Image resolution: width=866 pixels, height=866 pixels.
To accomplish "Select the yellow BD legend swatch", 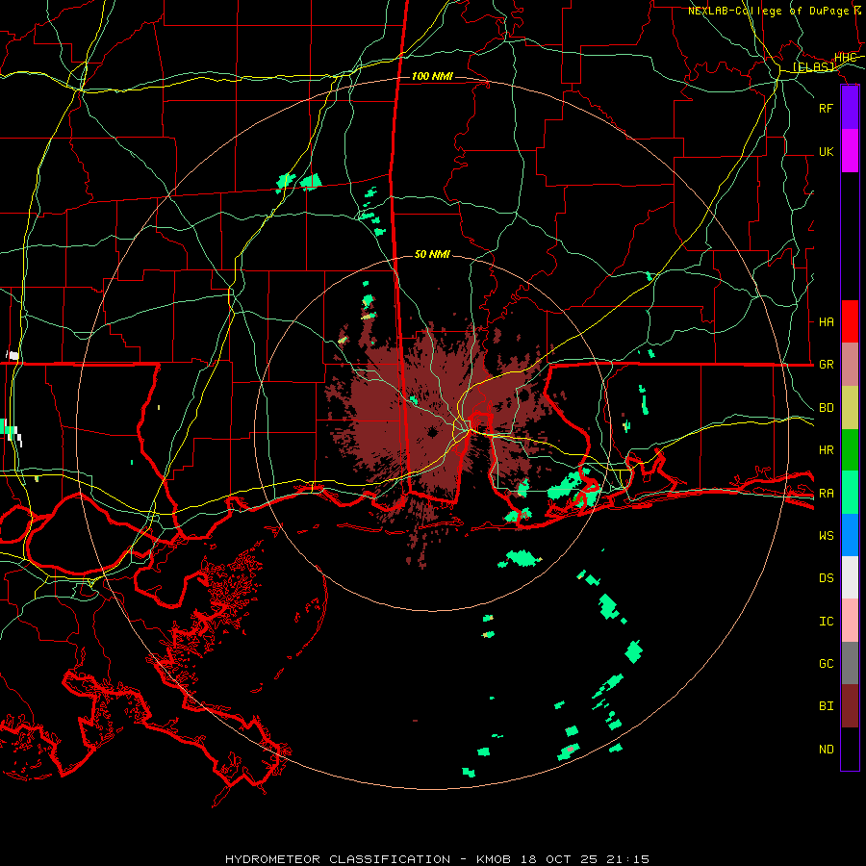I will tap(850, 408).
